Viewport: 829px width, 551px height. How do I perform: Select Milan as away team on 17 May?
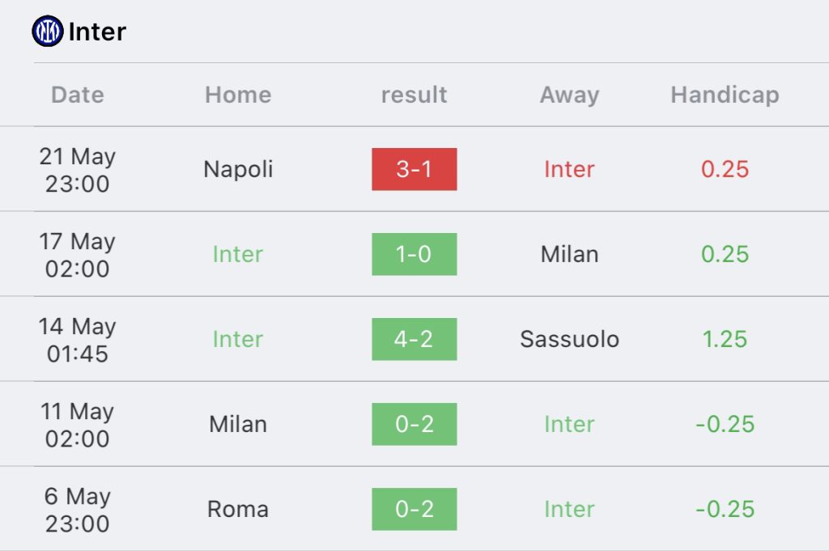(x=569, y=254)
